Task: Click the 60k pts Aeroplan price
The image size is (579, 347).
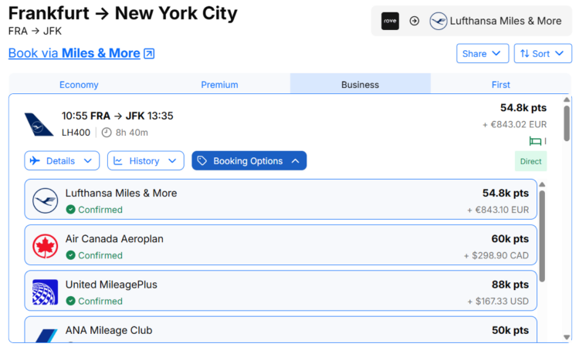Action: pyautogui.click(x=510, y=239)
